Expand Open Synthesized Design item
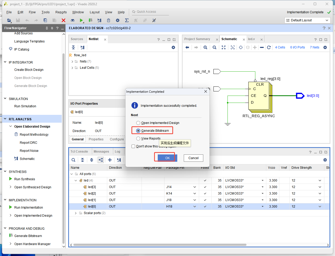335x256 pixels. point(10,187)
